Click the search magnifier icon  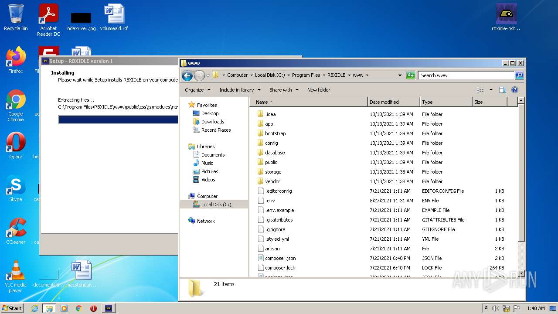pyautogui.click(x=519, y=75)
